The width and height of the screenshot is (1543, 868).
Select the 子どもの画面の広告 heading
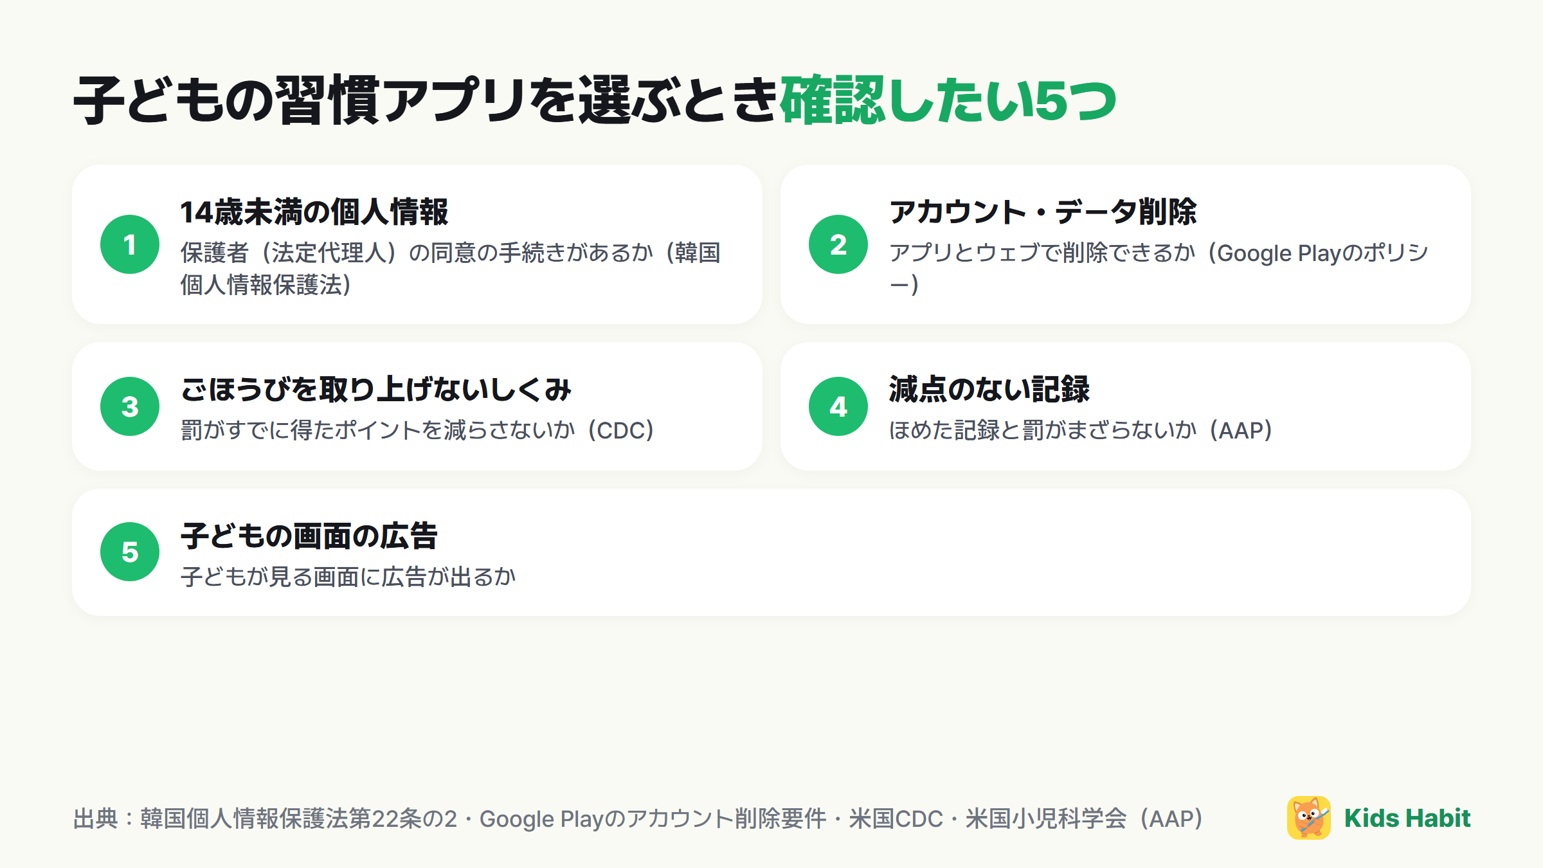tap(309, 536)
